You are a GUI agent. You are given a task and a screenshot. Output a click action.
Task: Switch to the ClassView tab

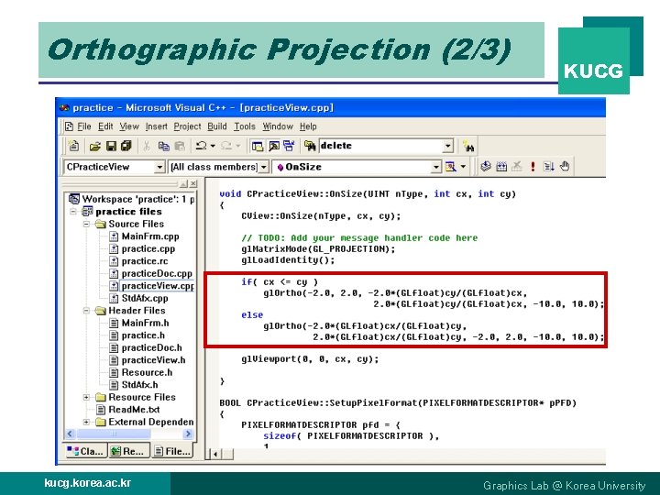coord(85,451)
